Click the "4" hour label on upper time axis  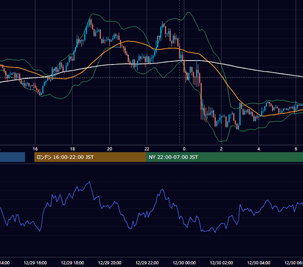[x=258, y=149]
